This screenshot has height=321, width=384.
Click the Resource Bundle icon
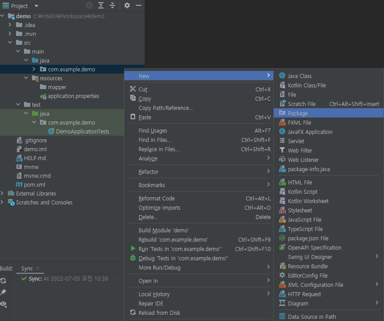282,266
